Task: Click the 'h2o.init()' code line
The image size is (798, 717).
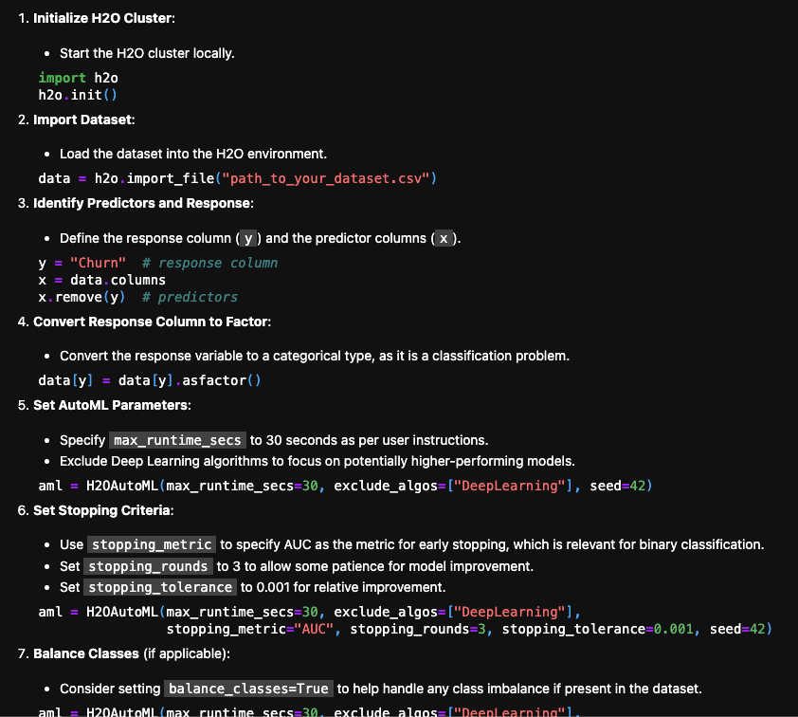Action: [x=78, y=95]
